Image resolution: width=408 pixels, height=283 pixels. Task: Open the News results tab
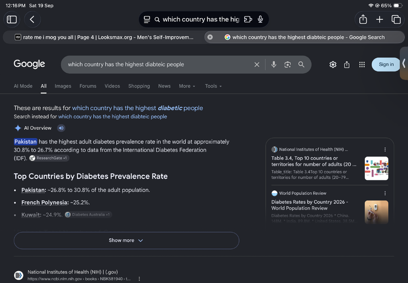pos(164,86)
